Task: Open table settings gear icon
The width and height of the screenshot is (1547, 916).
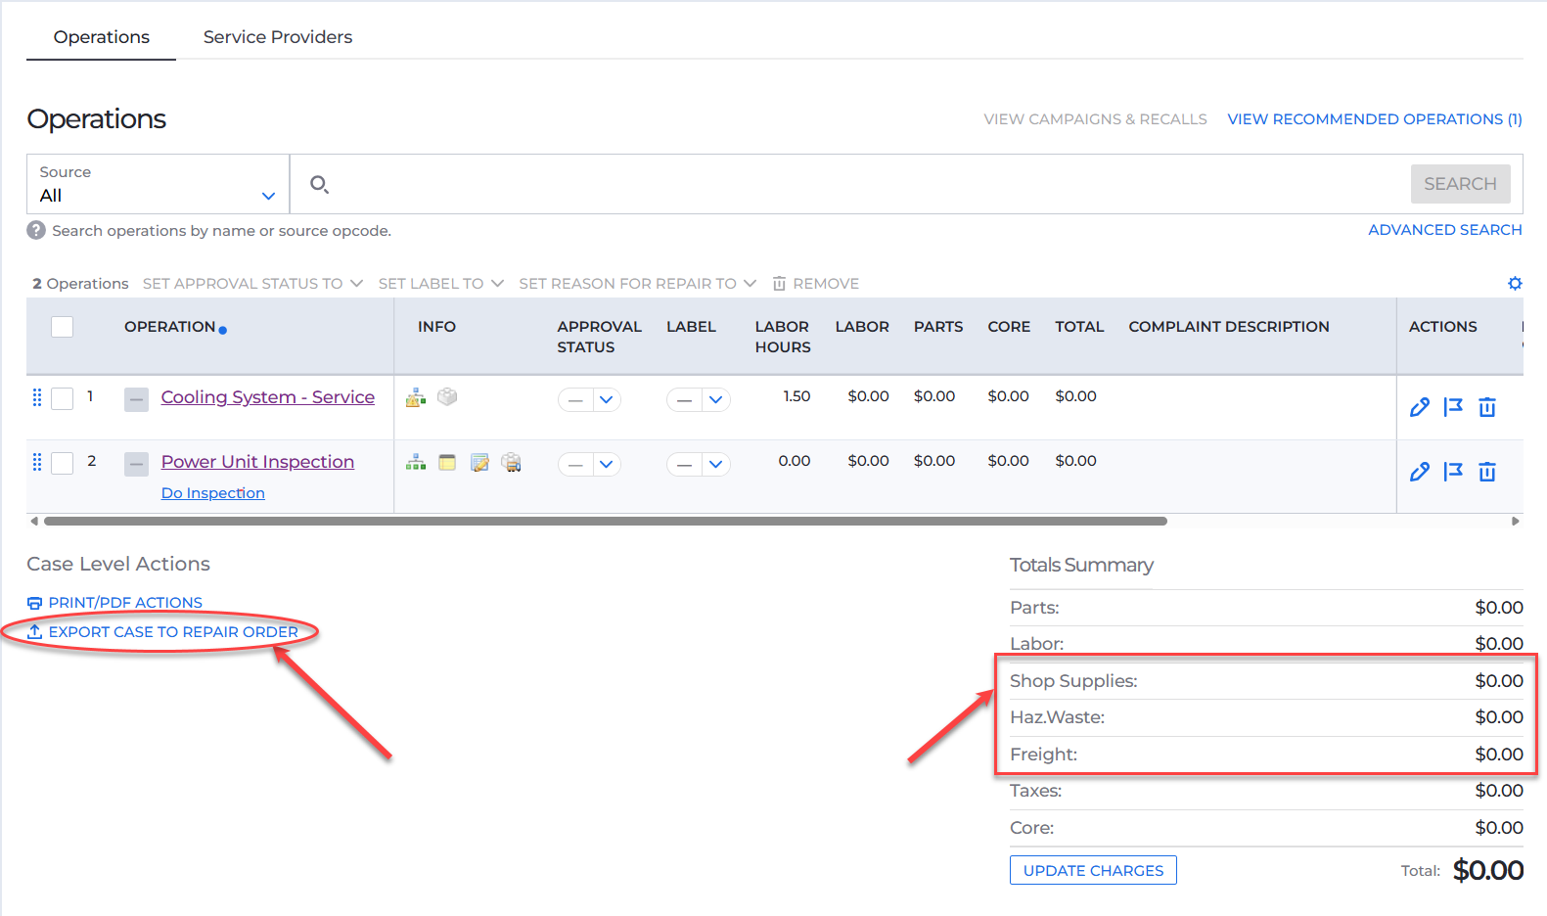Action: tap(1515, 283)
